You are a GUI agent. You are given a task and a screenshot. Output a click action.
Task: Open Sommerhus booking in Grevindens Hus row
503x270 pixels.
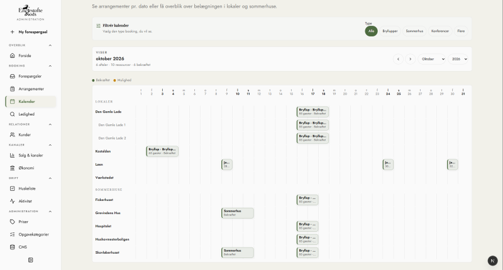pos(238,213)
